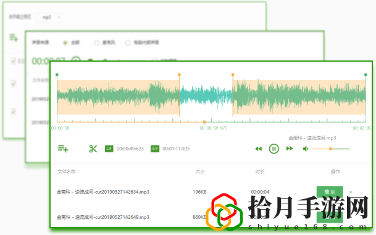
Task: Play the 196KB cut file with 播放 button
Action: (x=330, y=192)
